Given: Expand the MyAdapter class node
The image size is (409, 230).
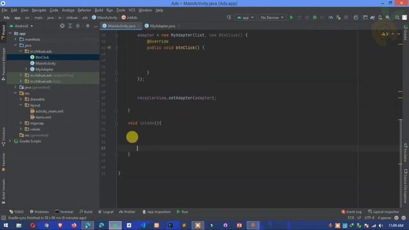Looking at the screenshot, I should [26, 69].
